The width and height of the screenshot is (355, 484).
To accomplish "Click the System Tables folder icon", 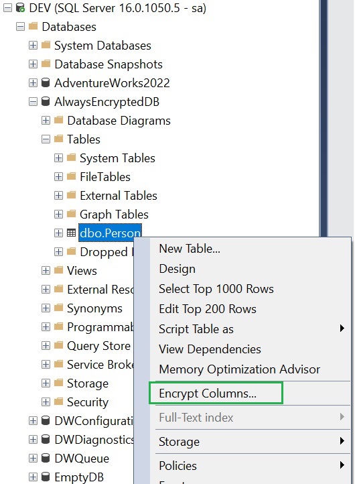I will point(71,158).
